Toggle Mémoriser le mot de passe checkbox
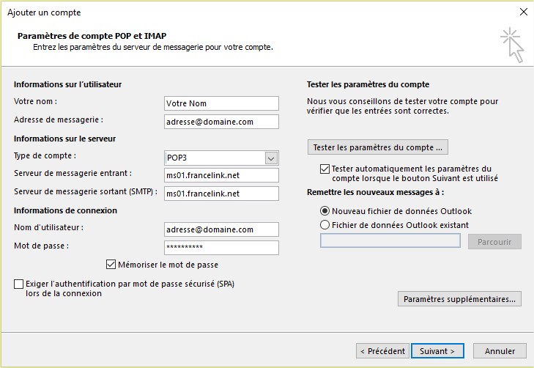 [111, 265]
